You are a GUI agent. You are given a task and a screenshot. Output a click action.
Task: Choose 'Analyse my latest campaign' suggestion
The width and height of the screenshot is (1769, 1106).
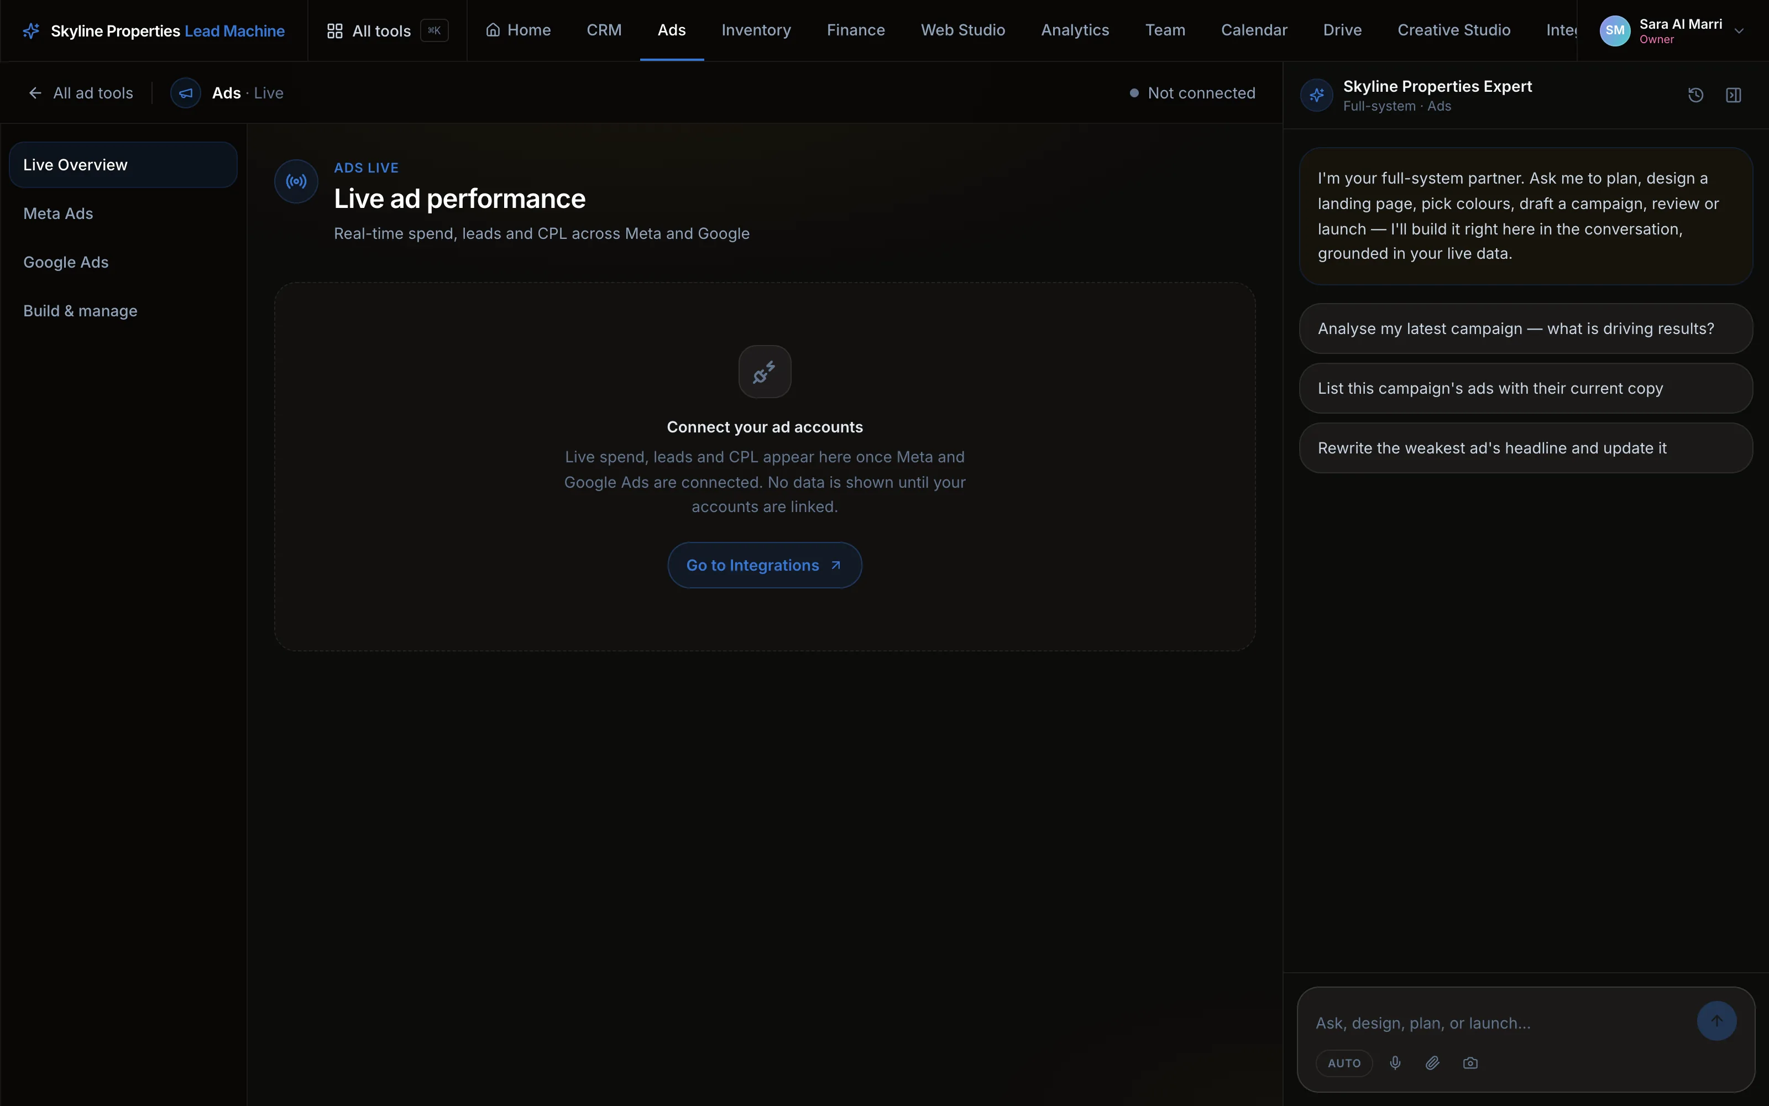(1526, 328)
